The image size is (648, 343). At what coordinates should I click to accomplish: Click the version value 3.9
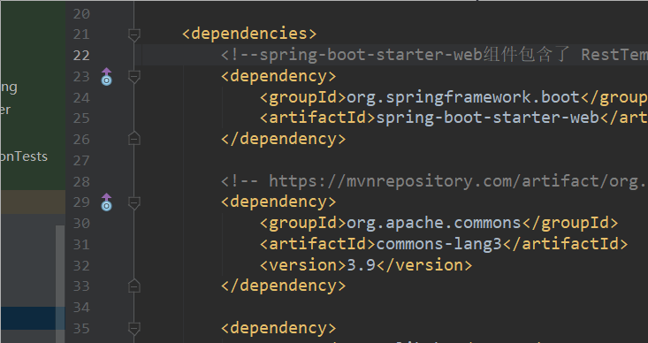[x=362, y=265]
